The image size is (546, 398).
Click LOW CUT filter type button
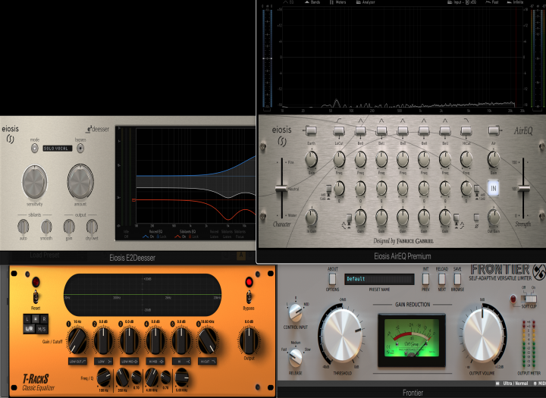(x=77, y=362)
